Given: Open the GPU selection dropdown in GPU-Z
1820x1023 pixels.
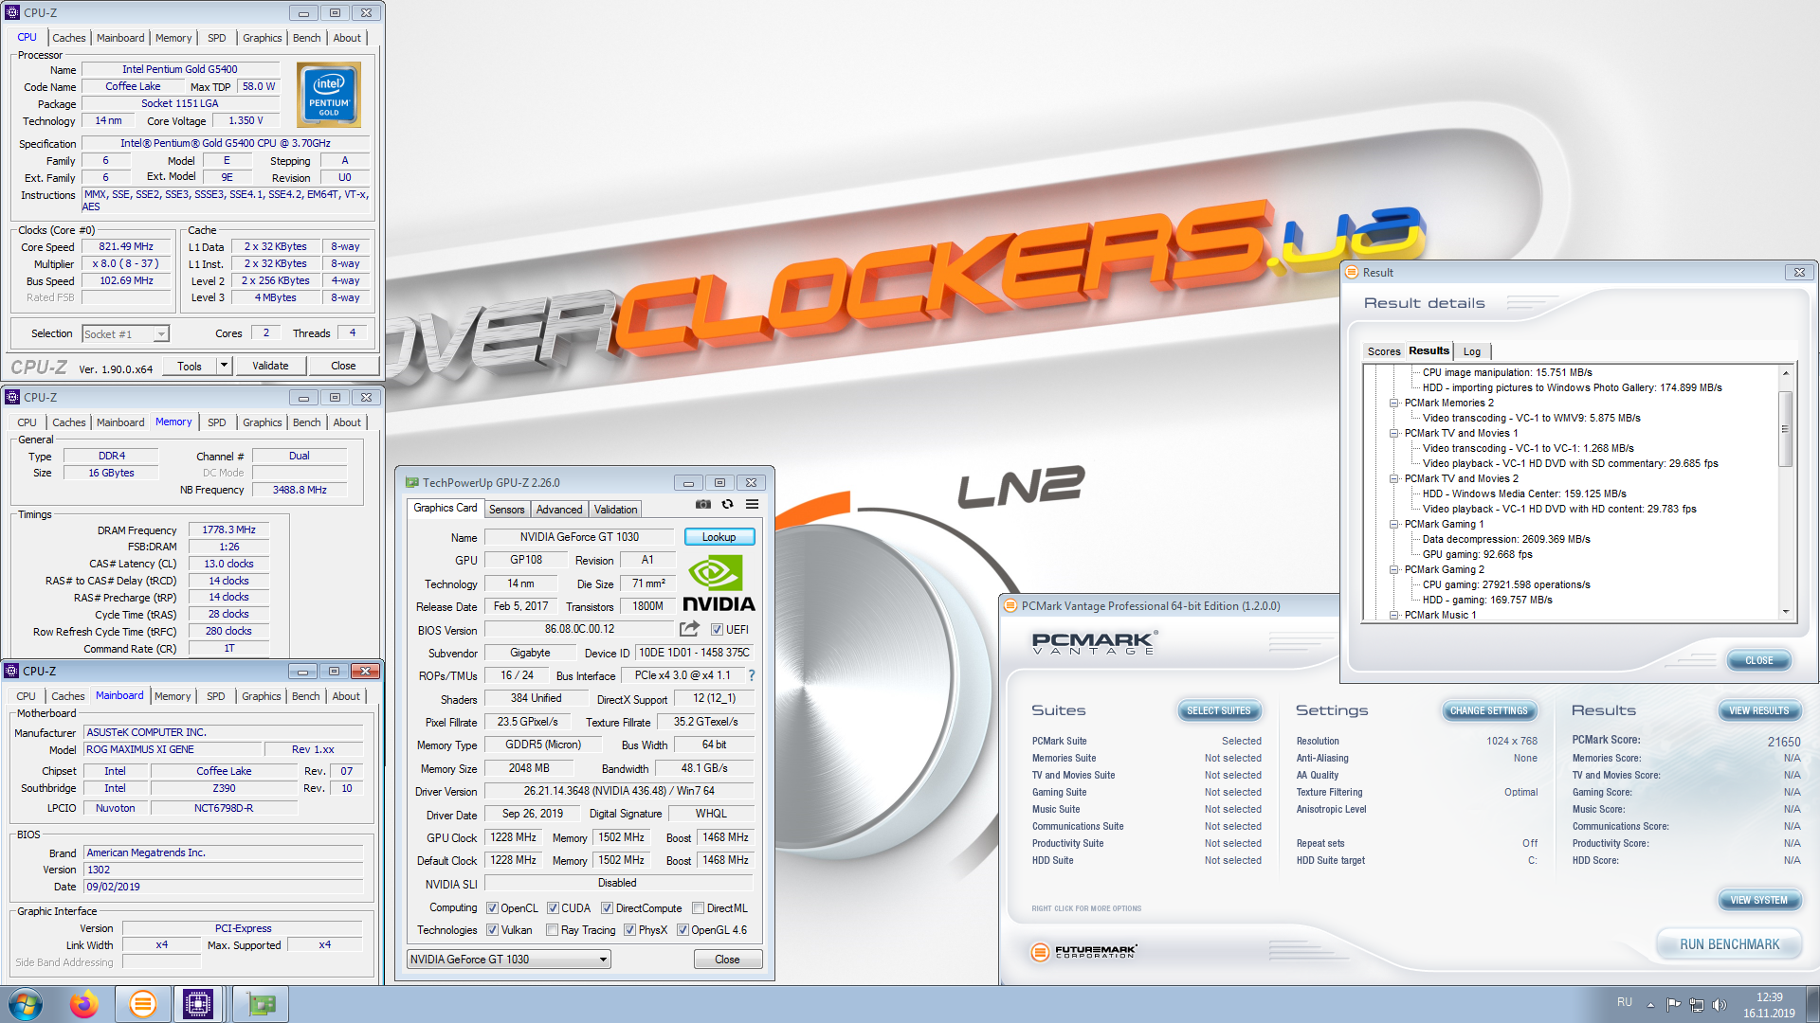Looking at the screenshot, I should coord(509,960).
